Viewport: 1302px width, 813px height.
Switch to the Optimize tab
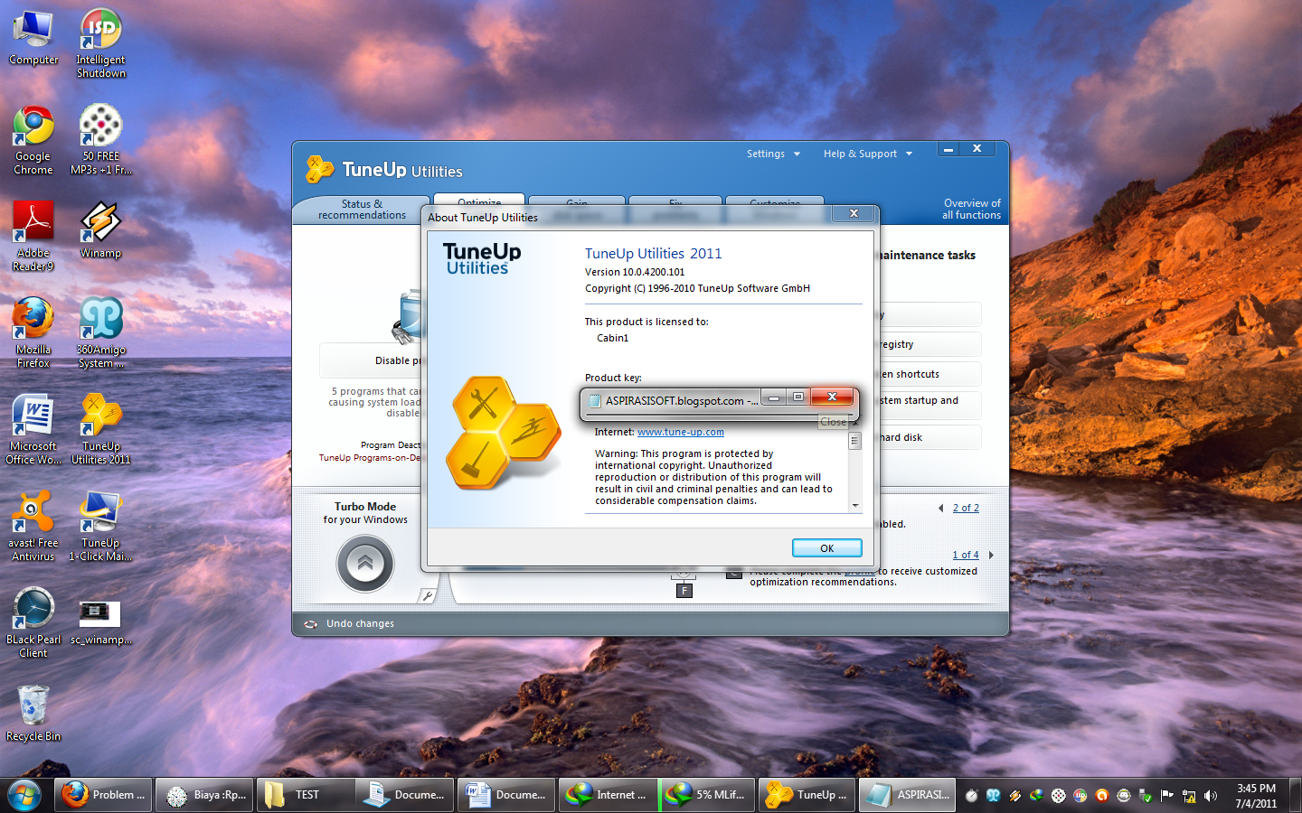pyautogui.click(x=479, y=201)
